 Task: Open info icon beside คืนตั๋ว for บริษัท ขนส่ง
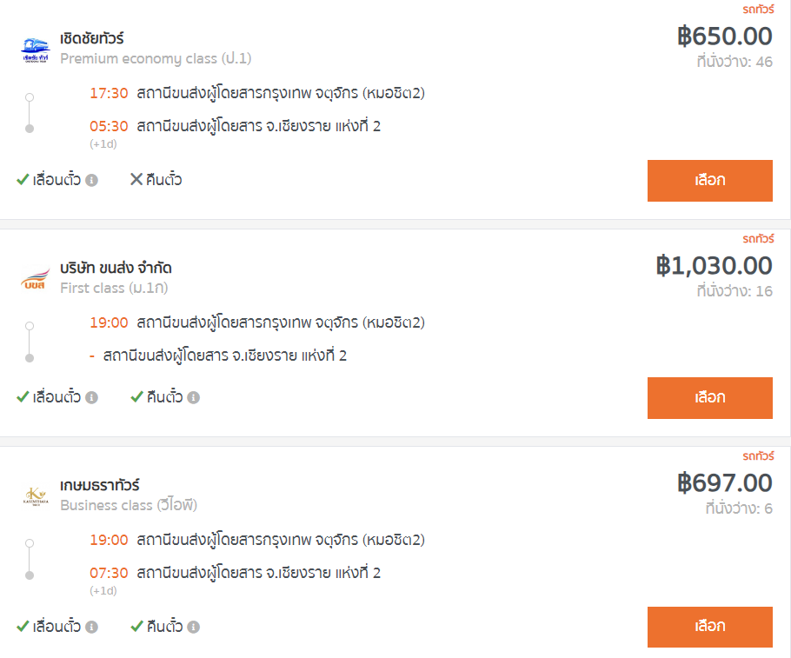(193, 397)
